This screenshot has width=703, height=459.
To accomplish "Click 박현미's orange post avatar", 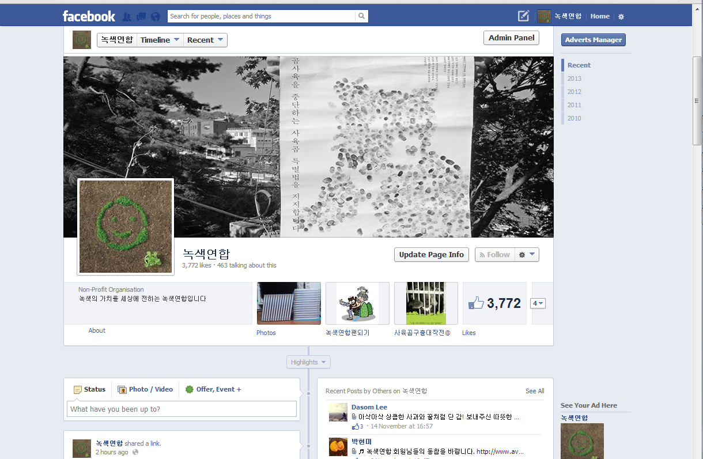I will click(x=338, y=447).
